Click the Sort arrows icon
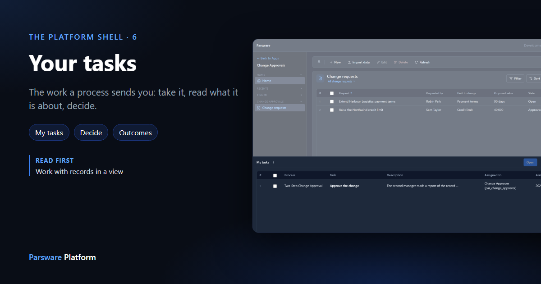541x284 pixels. pyautogui.click(x=531, y=78)
